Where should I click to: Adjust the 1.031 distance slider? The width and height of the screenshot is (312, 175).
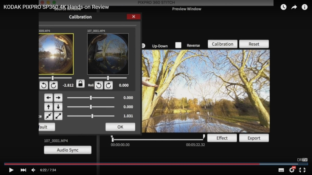[92, 116]
